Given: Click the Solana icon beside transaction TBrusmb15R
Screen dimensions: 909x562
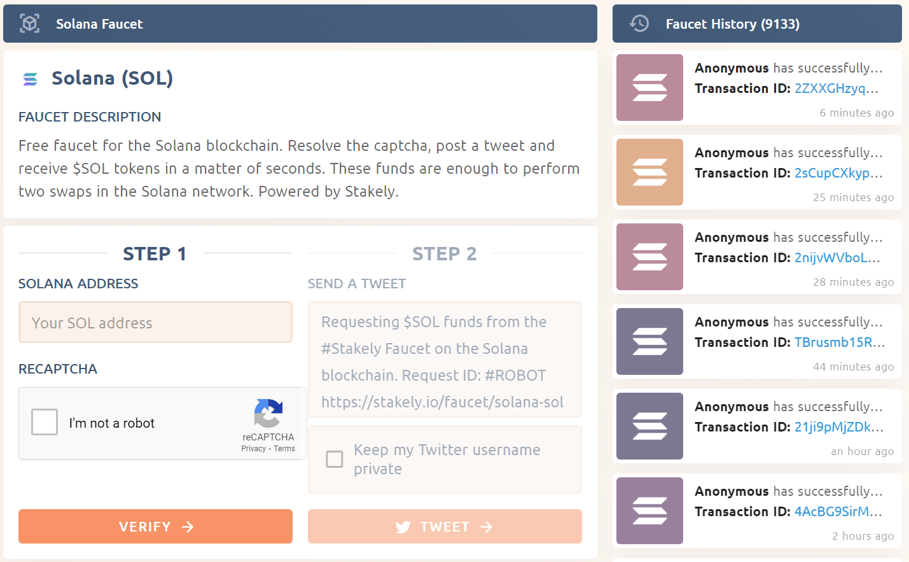Looking at the screenshot, I should pyautogui.click(x=649, y=342).
